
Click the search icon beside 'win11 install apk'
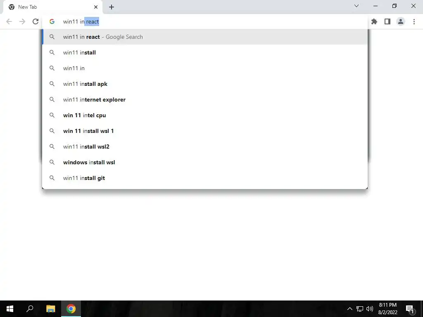point(52,84)
